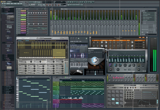The height and width of the screenshot is (110, 160).
Task: Disable the Gross Beat effect slot in the mixer
Action: [155, 20]
